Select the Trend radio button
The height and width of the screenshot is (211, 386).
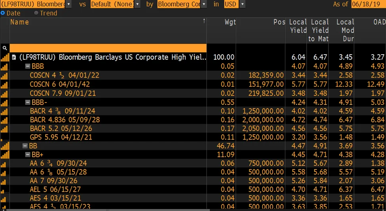[x=36, y=13]
